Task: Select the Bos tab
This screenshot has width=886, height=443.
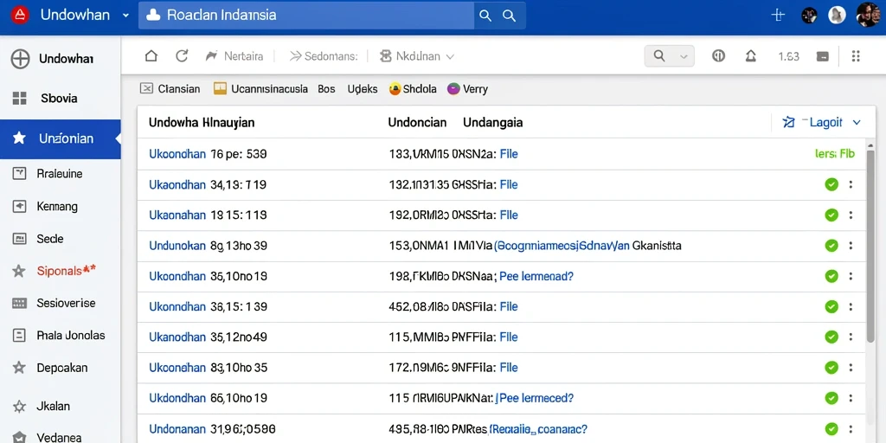Action: [326, 89]
